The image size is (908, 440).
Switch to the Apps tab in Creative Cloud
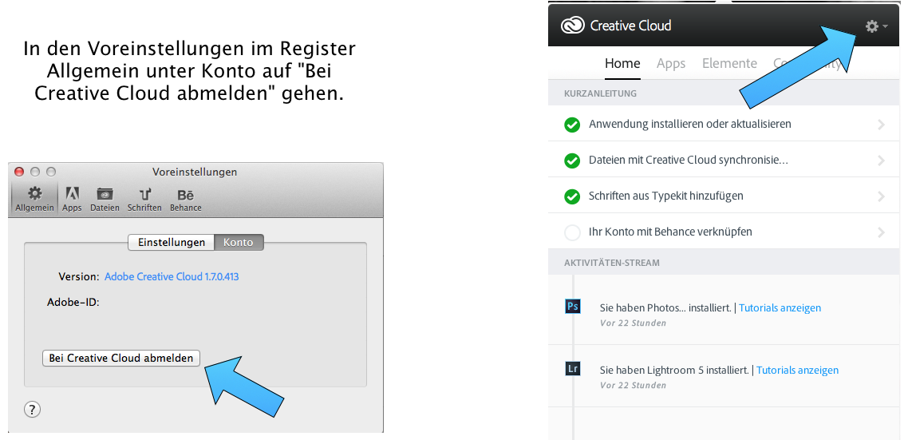tap(671, 63)
